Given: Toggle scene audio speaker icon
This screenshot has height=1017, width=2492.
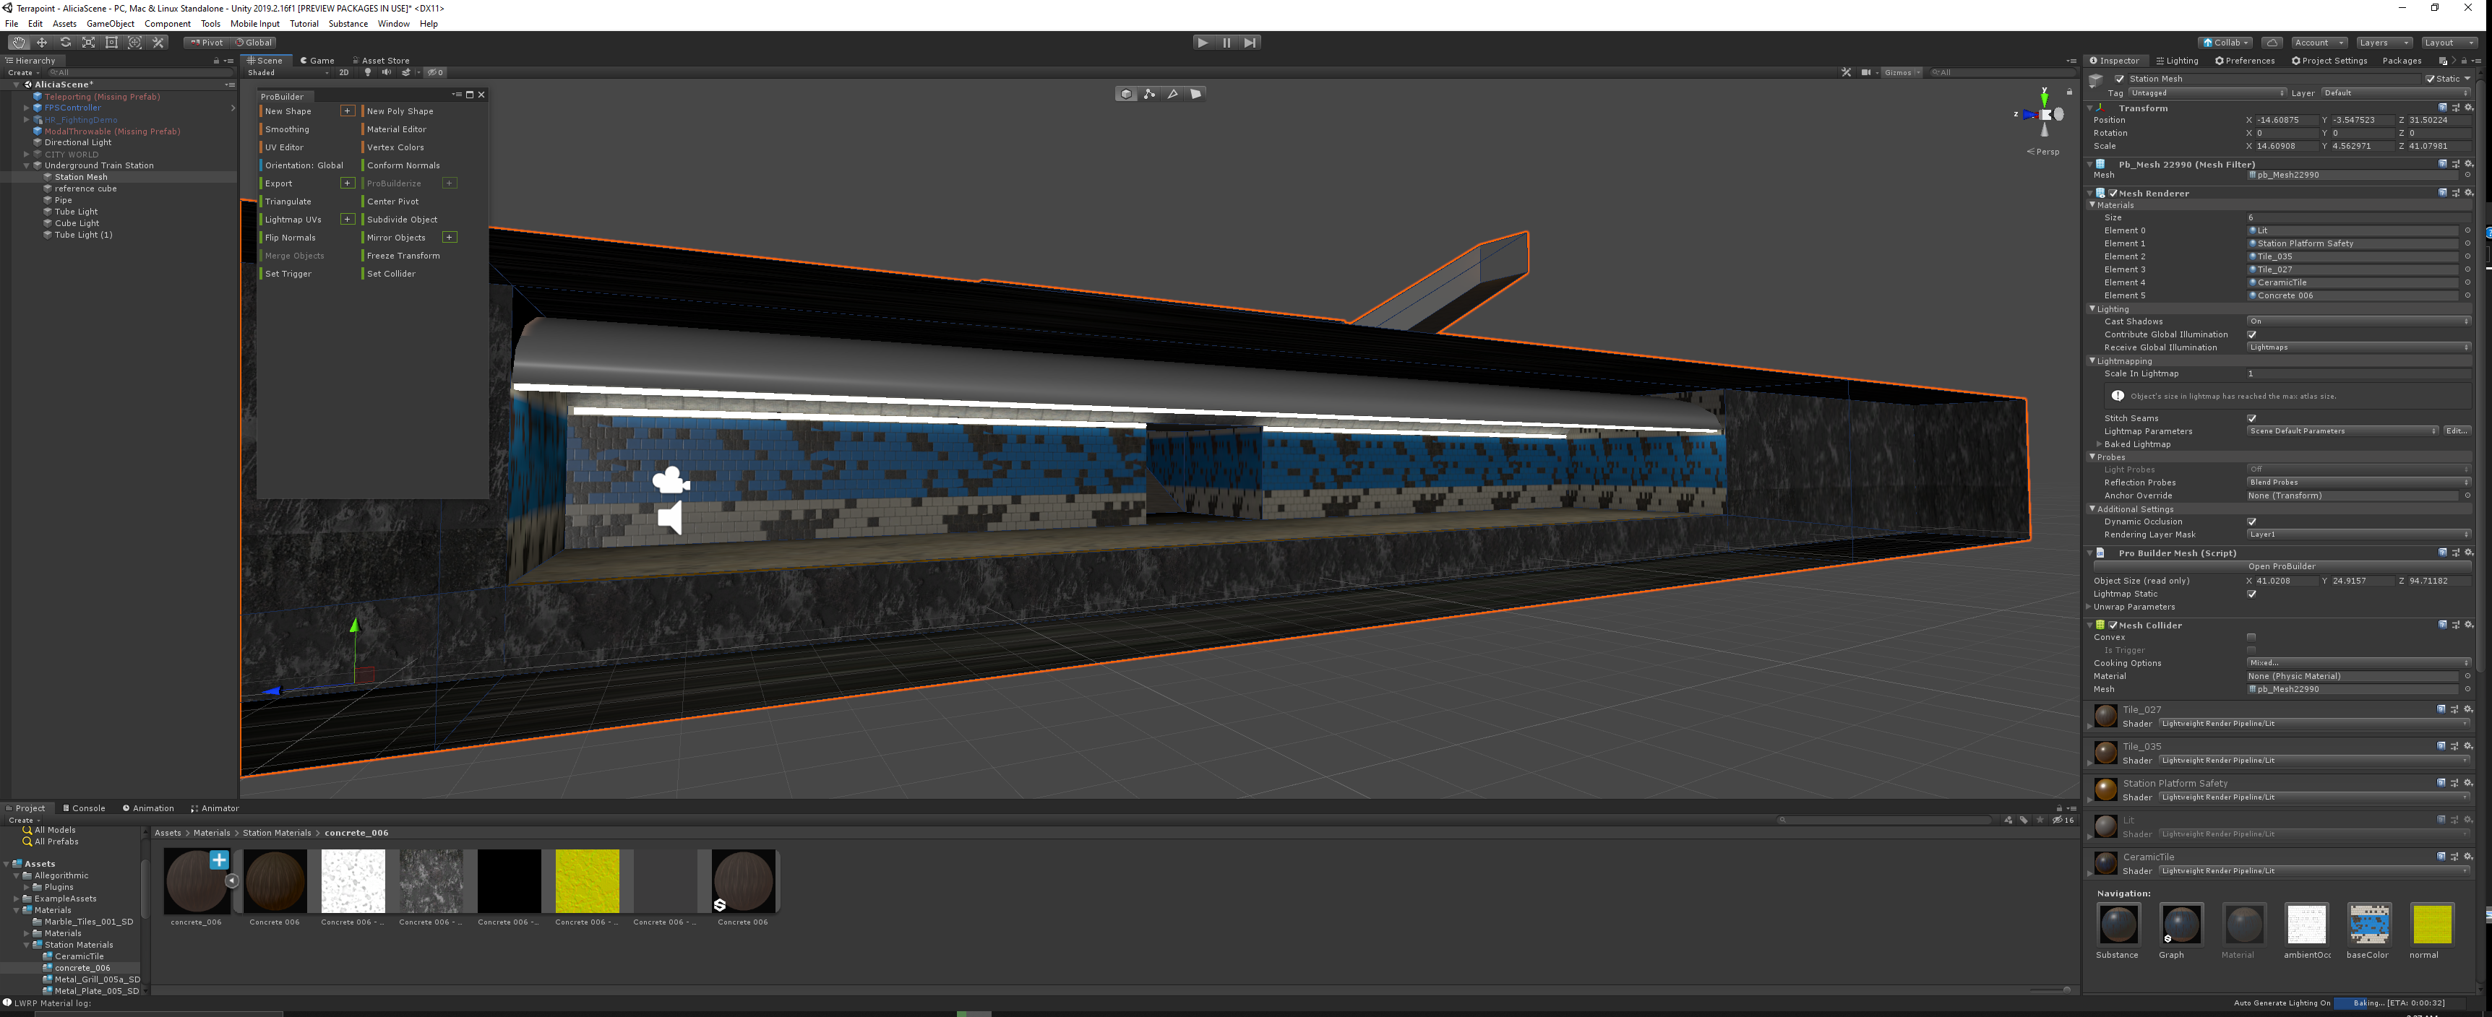Looking at the screenshot, I should coord(386,72).
